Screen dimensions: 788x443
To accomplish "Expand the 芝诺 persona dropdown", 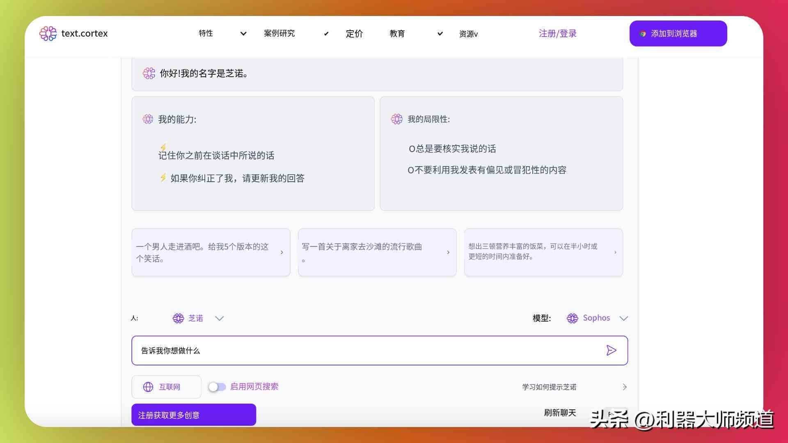I will click(x=220, y=318).
